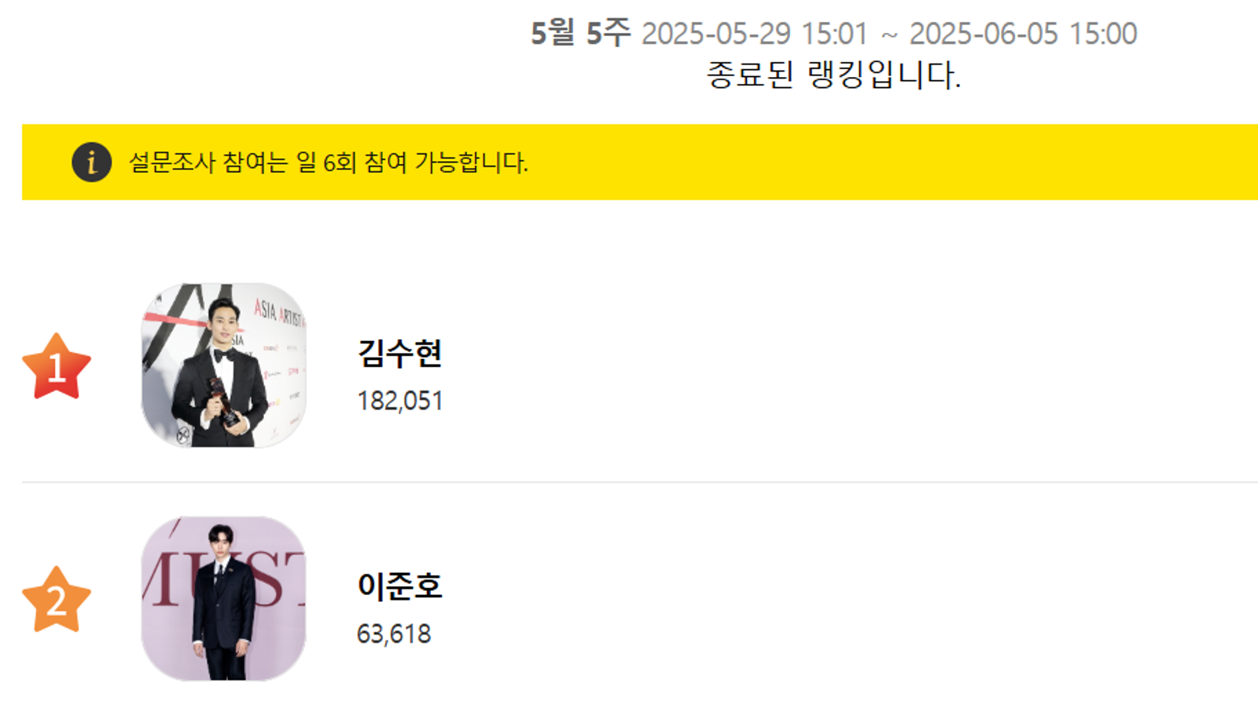Click the 5월 5주 week label
The image size is (1258, 712).
click(x=580, y=34)
